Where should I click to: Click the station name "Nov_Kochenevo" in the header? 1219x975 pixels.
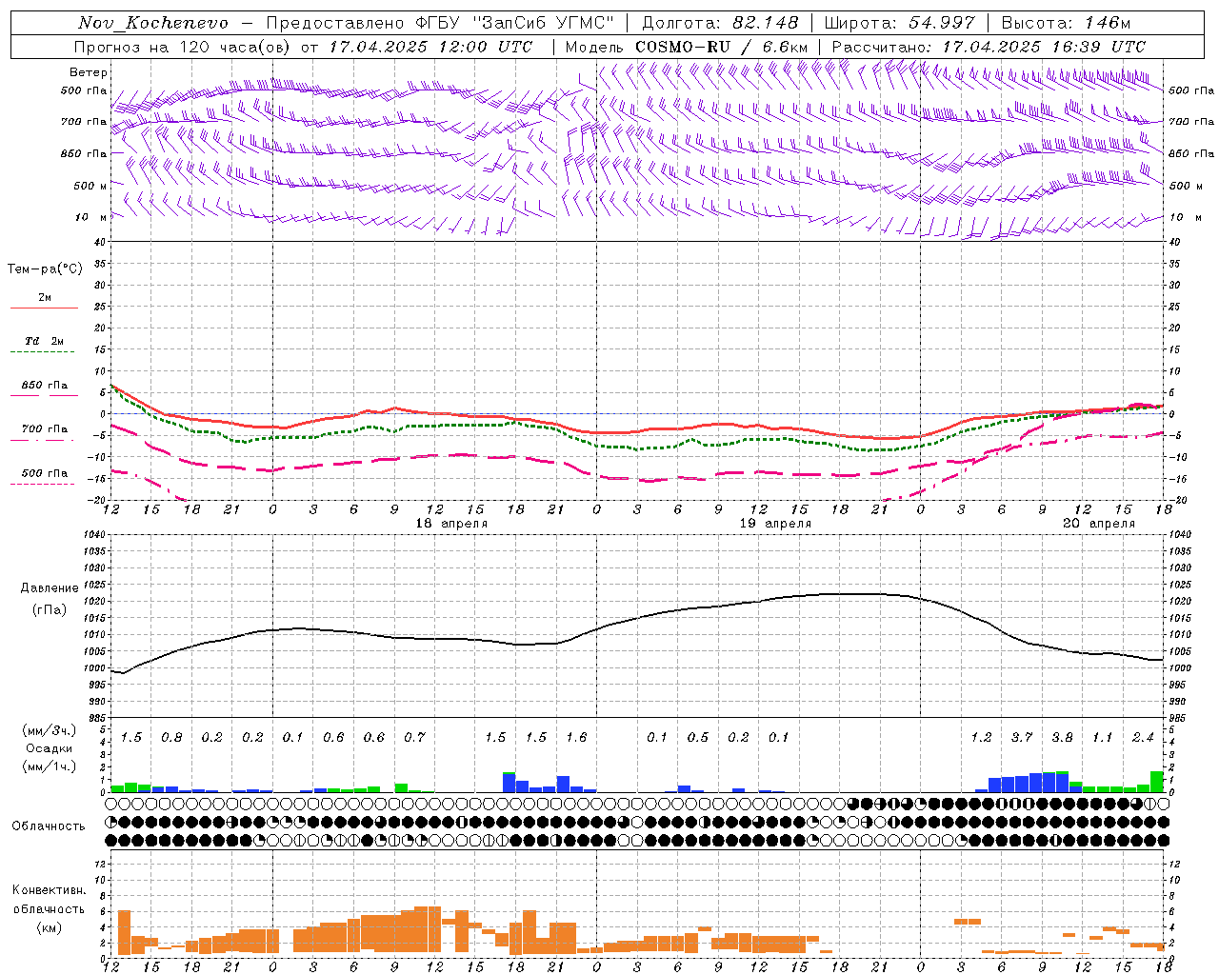click(x=153, y=23)
